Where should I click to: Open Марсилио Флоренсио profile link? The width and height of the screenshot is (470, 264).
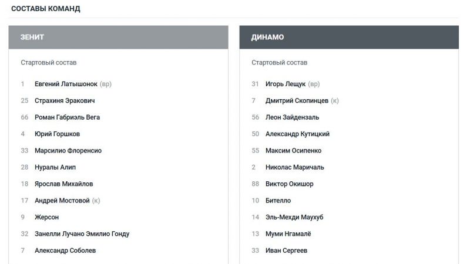coord(68,151)
